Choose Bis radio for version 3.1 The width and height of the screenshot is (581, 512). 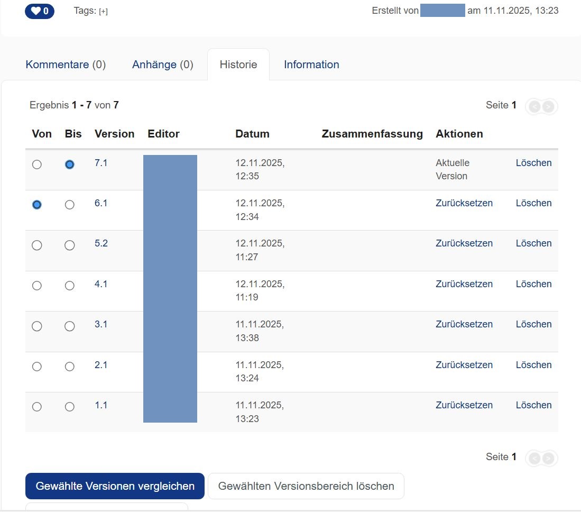coord(69,326)
